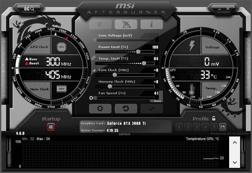Viewport: 252px width, 173px height.
Task: Open the information i button
Action: point(152,24)
